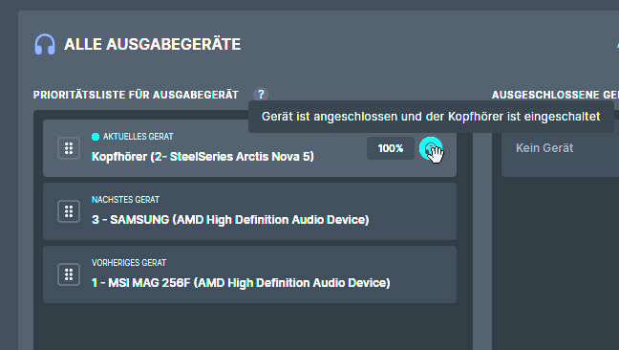Click the Alle Ausgabegeräte heading

[x=153, y=44]
